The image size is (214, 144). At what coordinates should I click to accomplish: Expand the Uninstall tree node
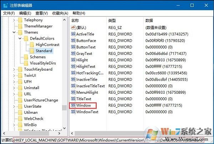click(14, 88)
